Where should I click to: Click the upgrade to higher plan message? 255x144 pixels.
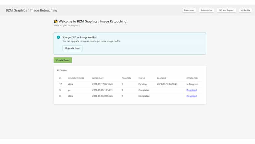(x=91, y=41)
